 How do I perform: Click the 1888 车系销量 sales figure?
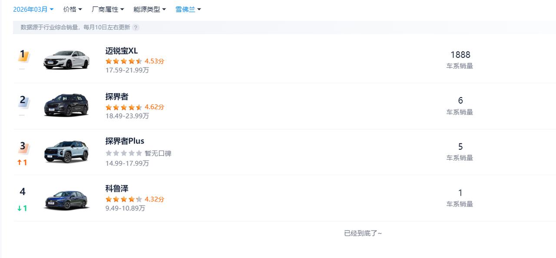click(460, 55)
